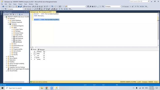The image size is (160, 90).
Task: Select the dbo.Customer table
Action: tap(19, 37)
